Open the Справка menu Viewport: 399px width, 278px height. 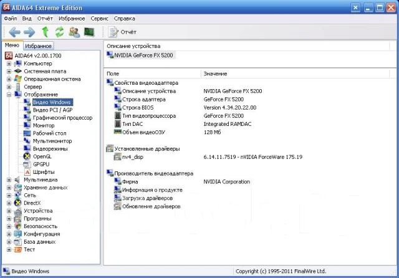[124, 19]
